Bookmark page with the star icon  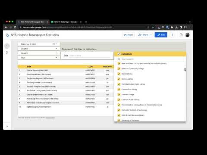(x=153, y=27)
